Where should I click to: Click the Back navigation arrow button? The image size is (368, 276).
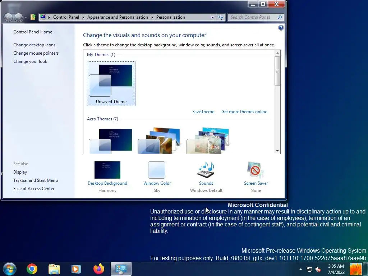click(9, 17)
